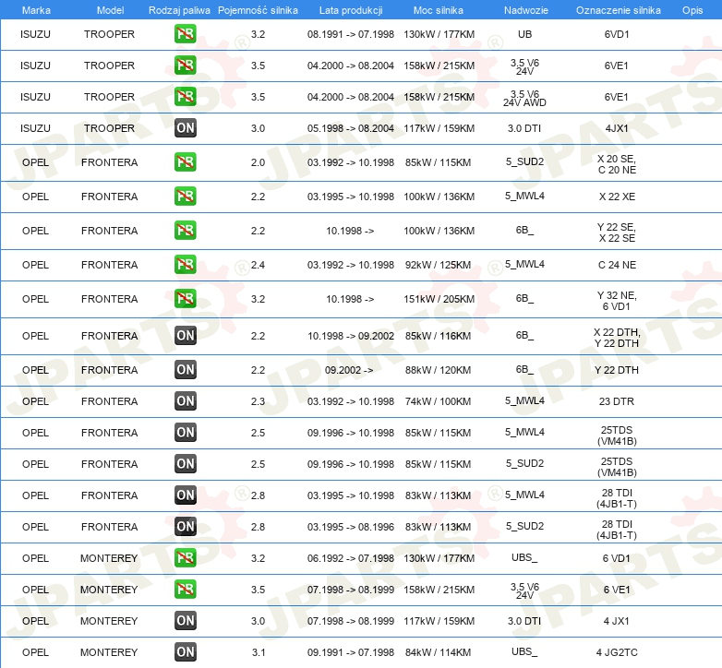Select the engine capacity cell '2.0'
Screen dimensions: 722x668
[x=258, y=162]
